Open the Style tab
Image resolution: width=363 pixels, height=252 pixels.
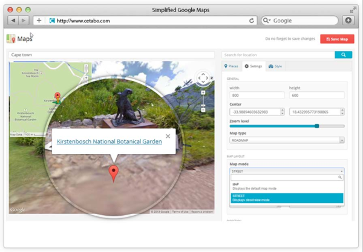[275, 66]
